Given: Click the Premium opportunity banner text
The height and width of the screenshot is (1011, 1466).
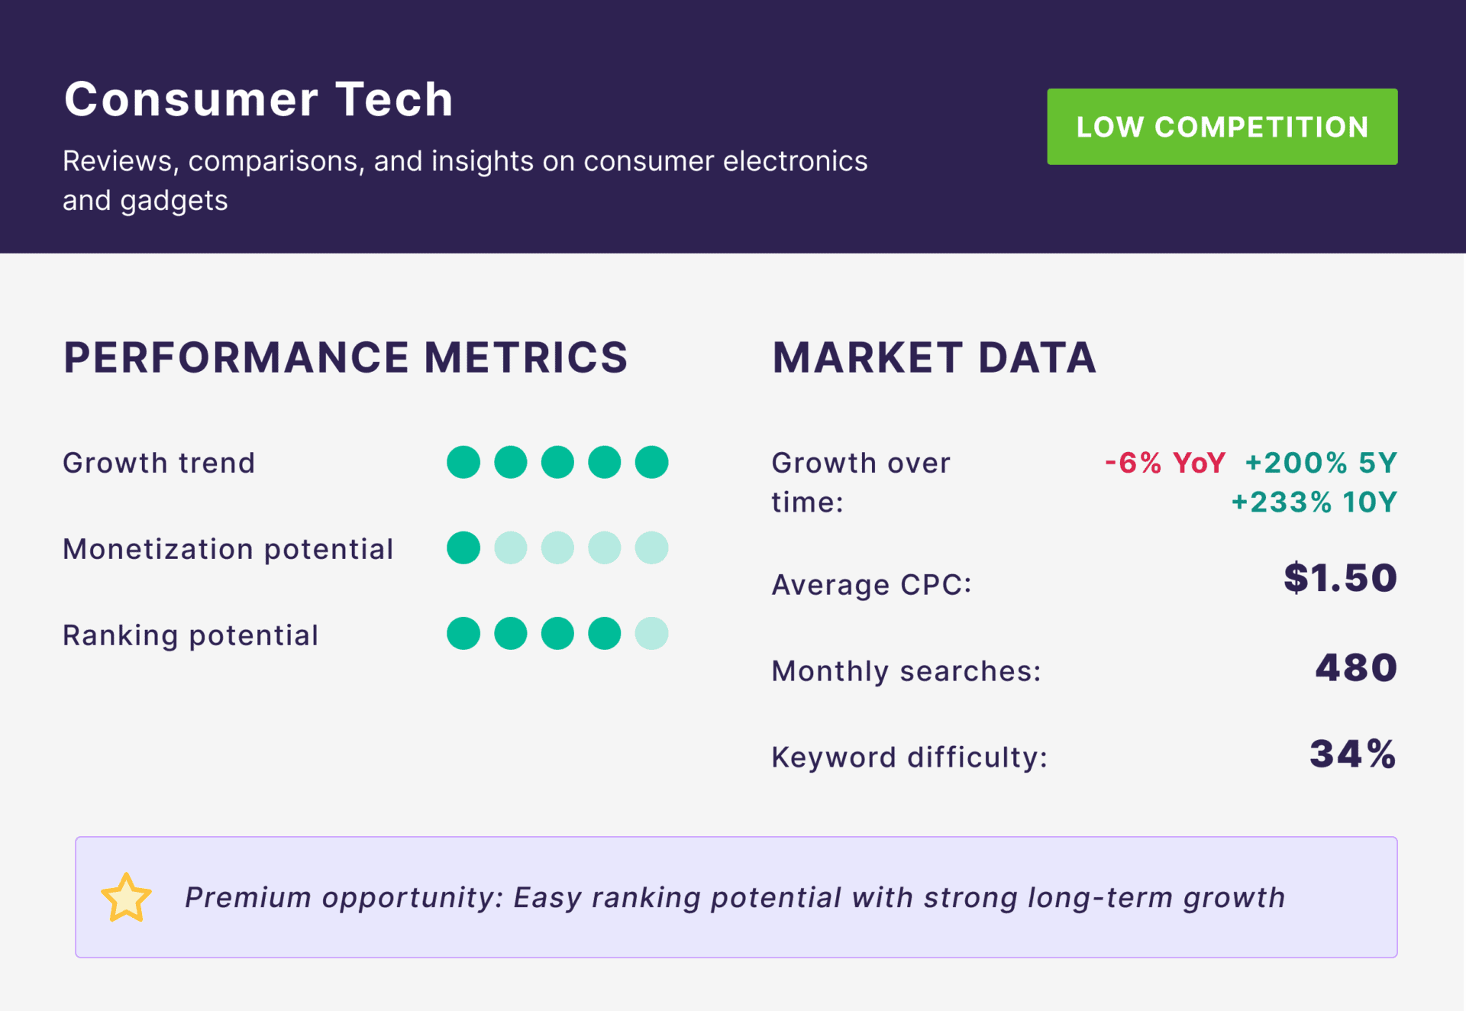Looking at the screenshot, I should click(x=735, y=898).
